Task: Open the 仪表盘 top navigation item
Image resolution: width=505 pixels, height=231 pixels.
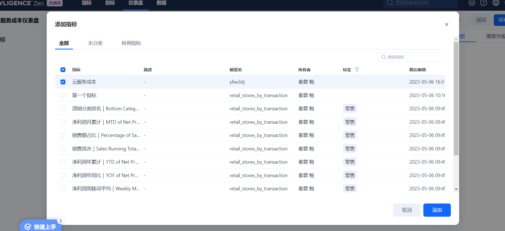Action: coord(136,3)
